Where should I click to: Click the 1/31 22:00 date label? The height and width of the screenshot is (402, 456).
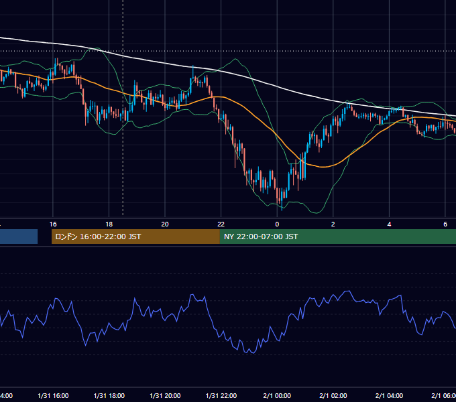(221, 395)
